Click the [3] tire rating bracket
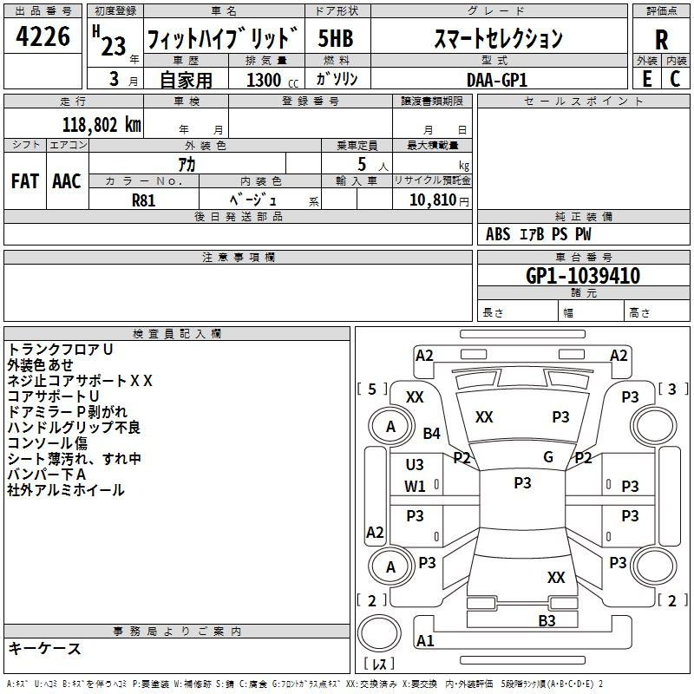Screen dimensions: 694x694 (x=672, y=389)
